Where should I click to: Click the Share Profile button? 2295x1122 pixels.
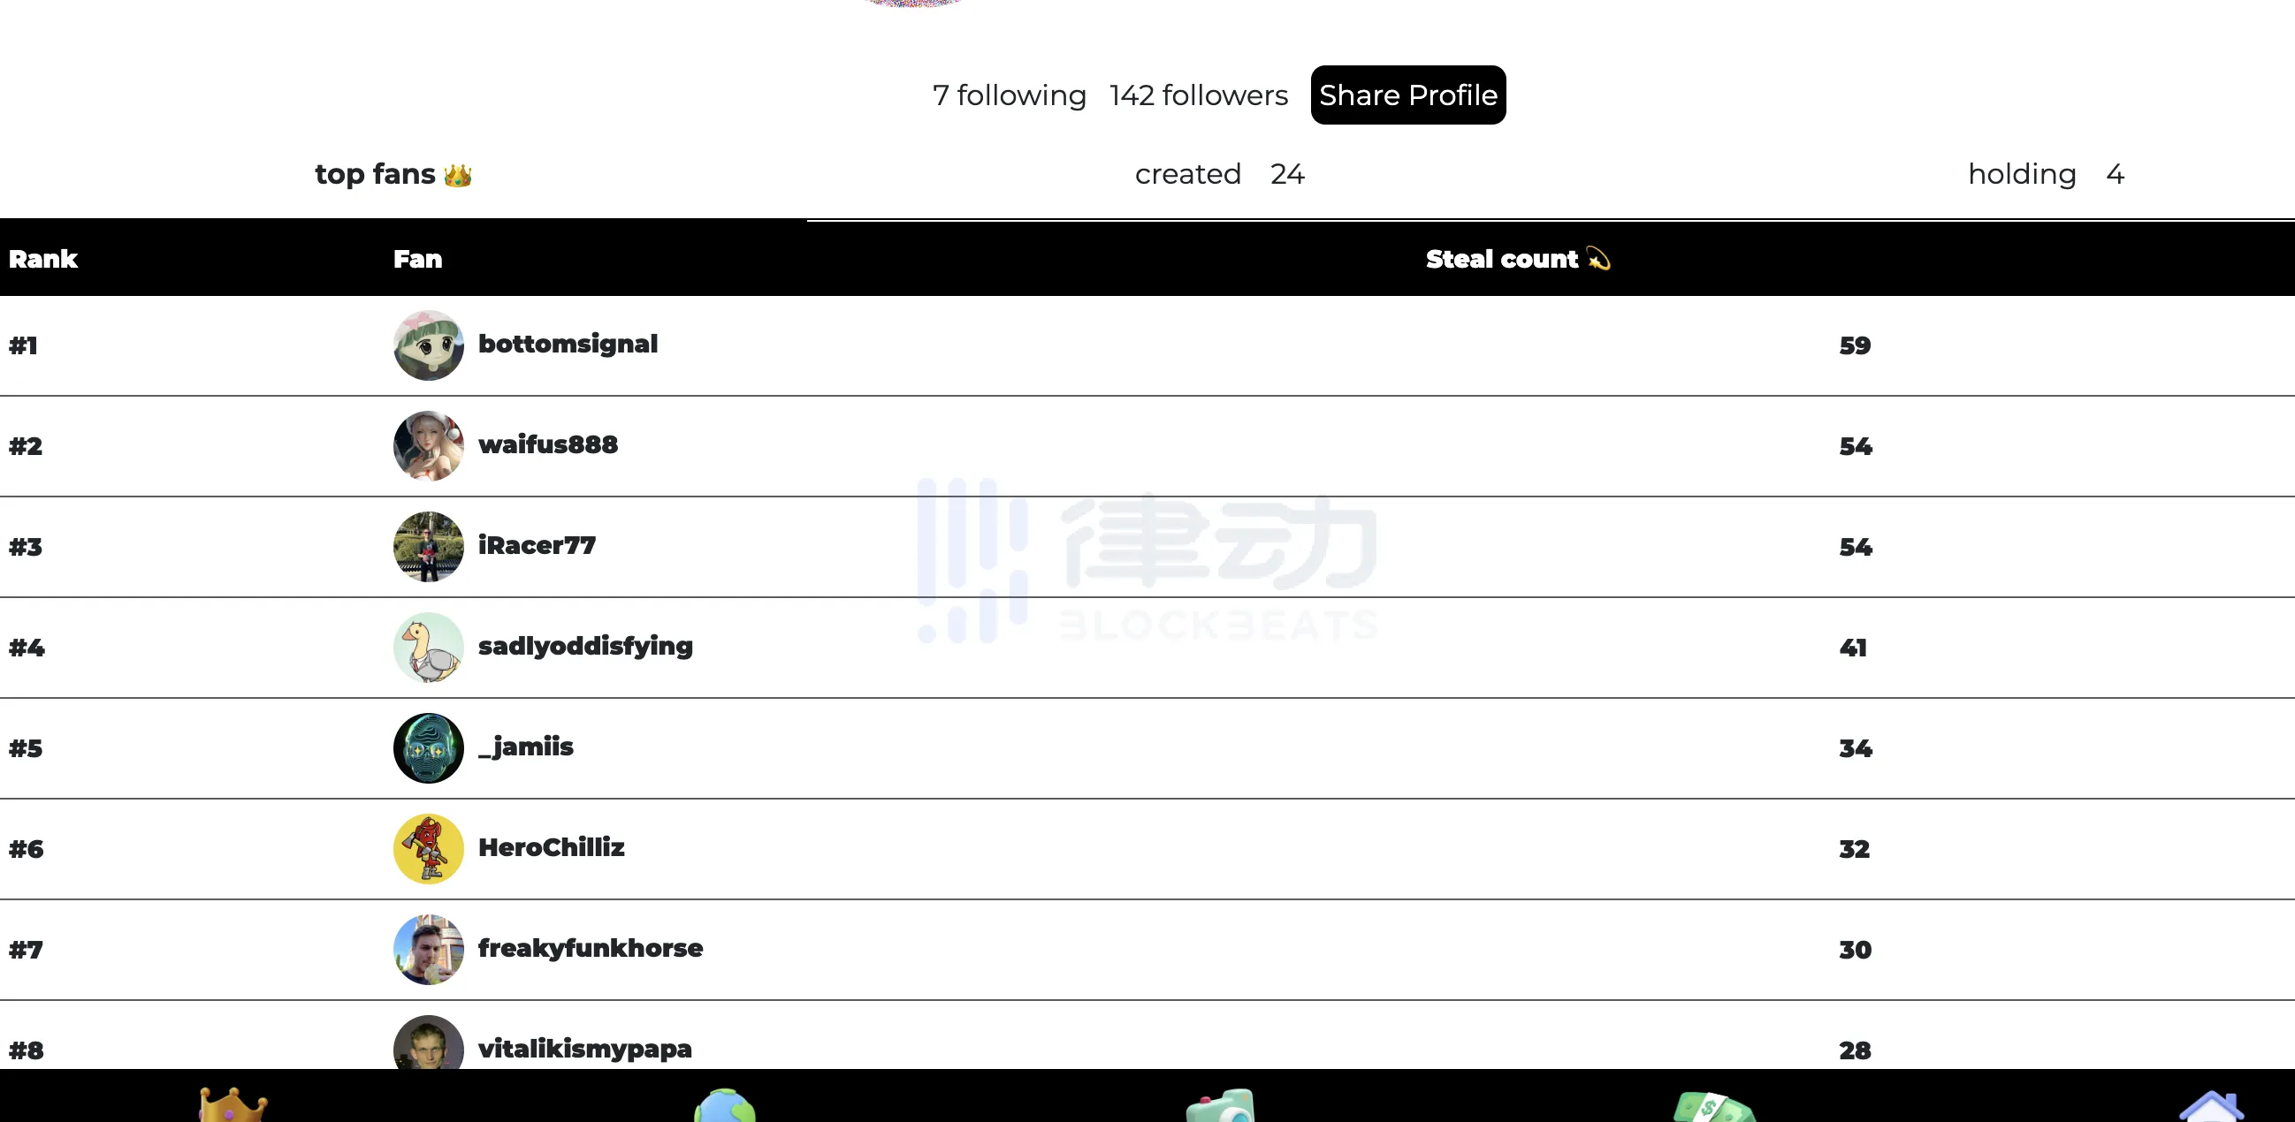[x=1407, y=94]
